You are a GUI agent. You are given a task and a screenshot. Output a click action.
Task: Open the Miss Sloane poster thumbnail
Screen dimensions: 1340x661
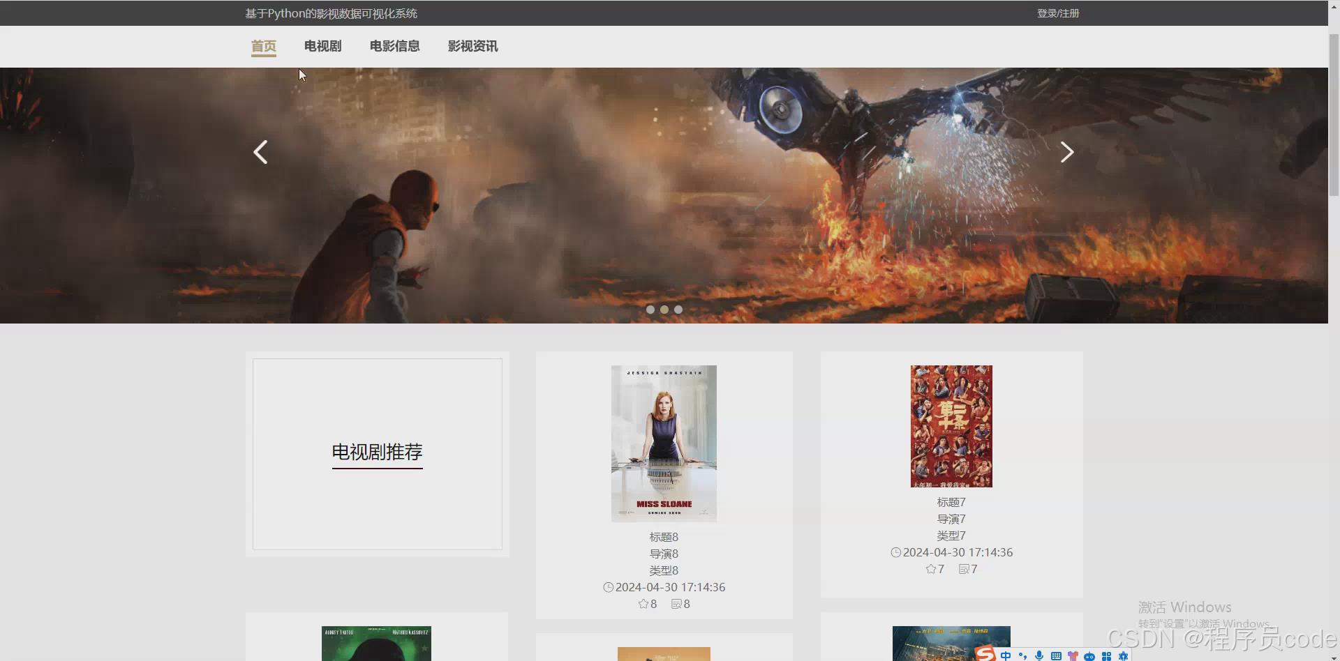(664, 443)
